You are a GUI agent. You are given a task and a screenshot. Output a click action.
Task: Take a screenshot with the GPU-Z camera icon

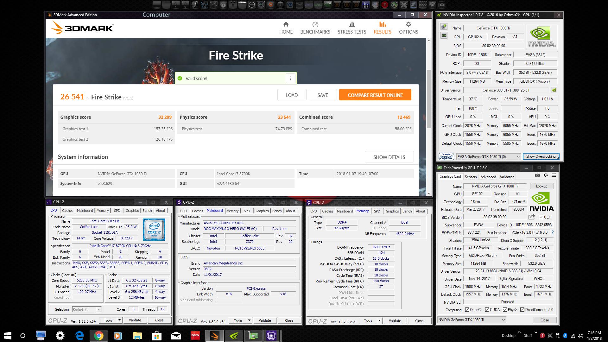pyautogui.click(x=537, y=175)
